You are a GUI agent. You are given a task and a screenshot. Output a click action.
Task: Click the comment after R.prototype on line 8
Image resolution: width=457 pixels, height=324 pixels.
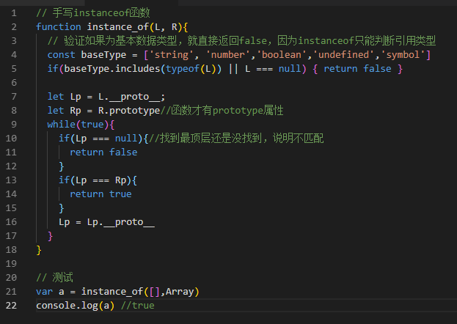[x=222, y=111]
